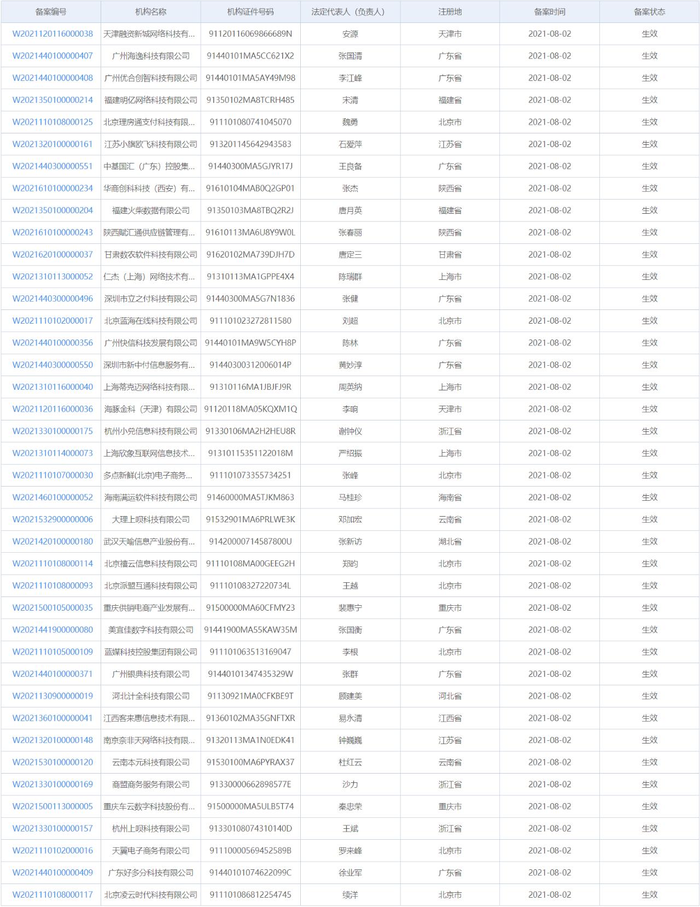700x907 pixels.
Task: Select certificate number 91120116069866689N
Action: (x=250, y=34)
